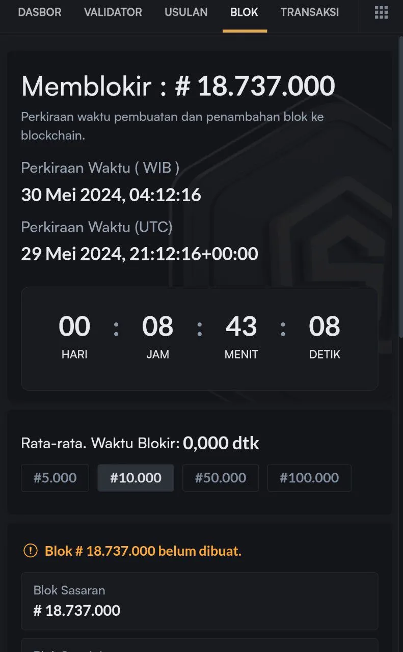The width and height of the screenshot is (403, 652).
Task: Click the warning icon beside block not created
Action: pyautogui.click(x=31, y=551)
